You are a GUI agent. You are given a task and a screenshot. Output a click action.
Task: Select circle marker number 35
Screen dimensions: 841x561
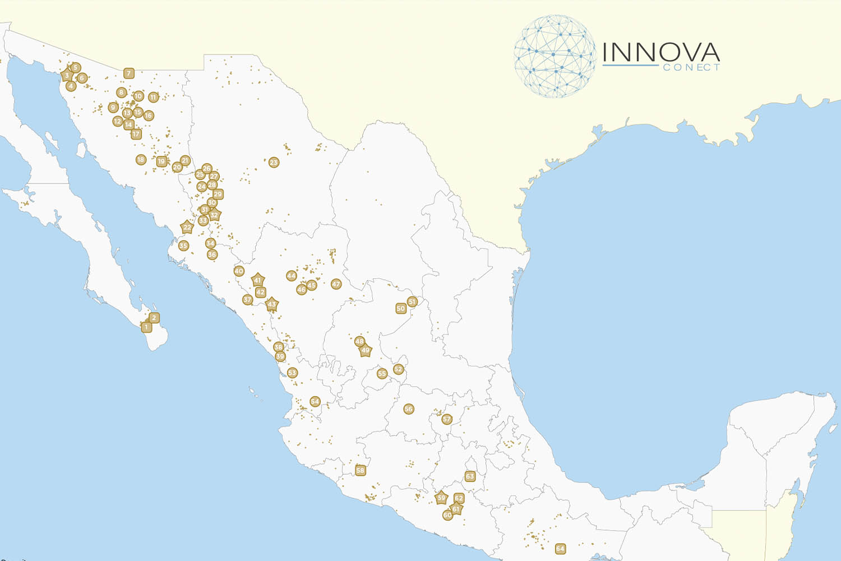tap(183, 246)
